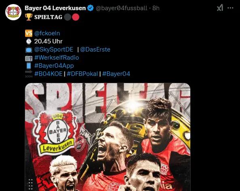240x191 pixels.
Task: Click the blue verified badge
Action: tap(91, 8)
